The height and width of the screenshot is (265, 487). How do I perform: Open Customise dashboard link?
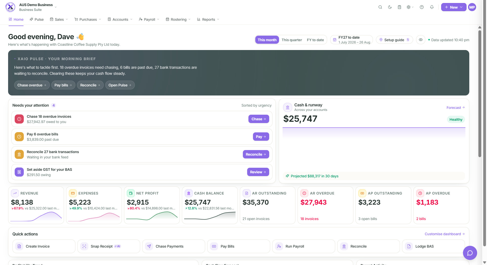444,234
